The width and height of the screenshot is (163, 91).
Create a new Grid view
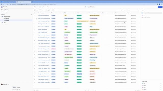tap(144, 83)
